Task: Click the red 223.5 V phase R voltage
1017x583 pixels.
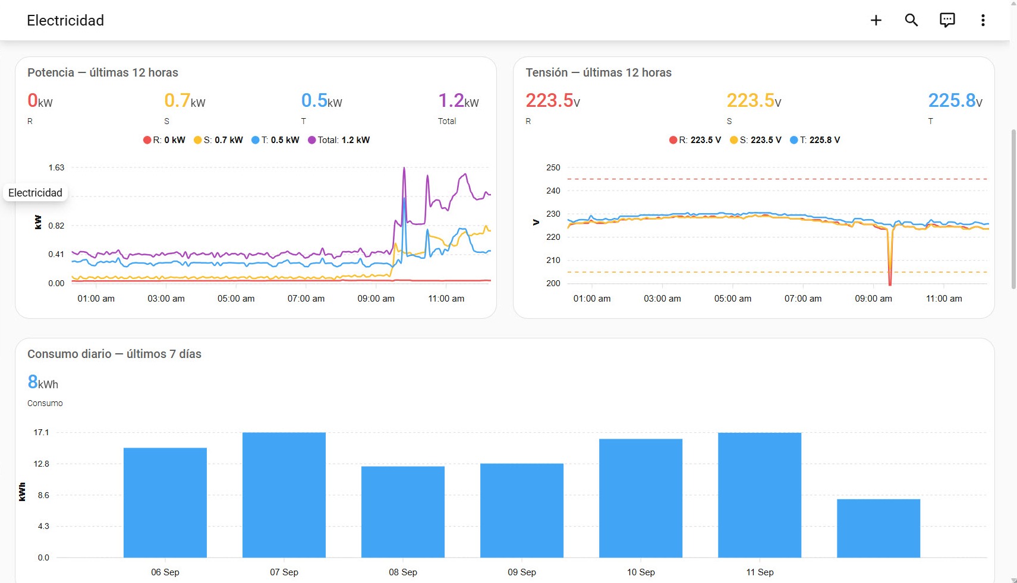Action: (x=553, y=101)
